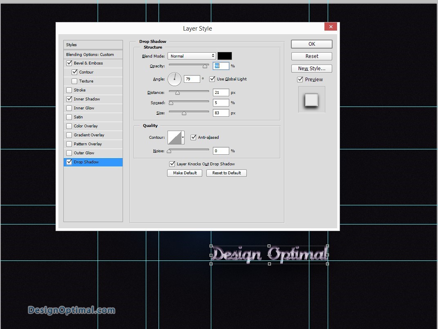Uncheck the Drop Shadow checkbox
This screenshot has height=329, width=438.
click(x=69, y=162)
